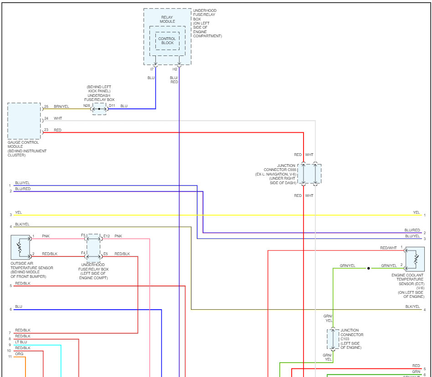Click the BLU/RED label at right terminal 2
The image size is (432, 377).
click(x=412, y=230)
